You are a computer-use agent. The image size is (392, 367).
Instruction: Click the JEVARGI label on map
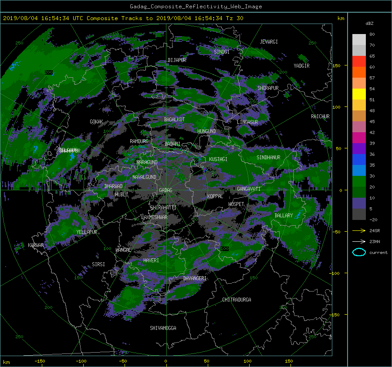(x=269, y=42)
